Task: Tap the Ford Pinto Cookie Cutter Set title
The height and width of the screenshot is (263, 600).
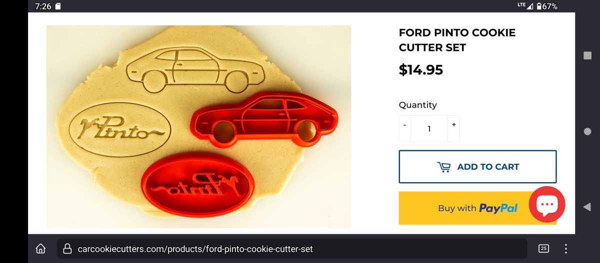Action: coord(457,40)
